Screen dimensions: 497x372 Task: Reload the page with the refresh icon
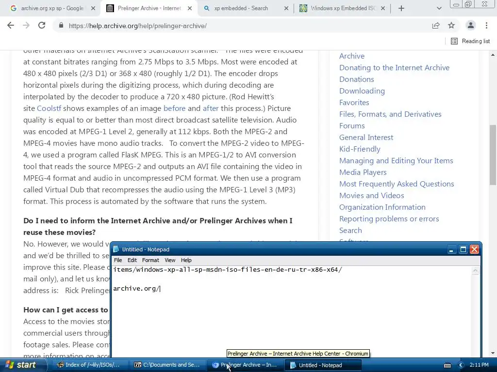tap(42, 26)
